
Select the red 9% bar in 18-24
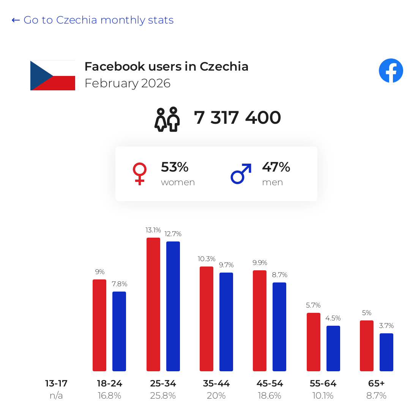coord(99,325)
